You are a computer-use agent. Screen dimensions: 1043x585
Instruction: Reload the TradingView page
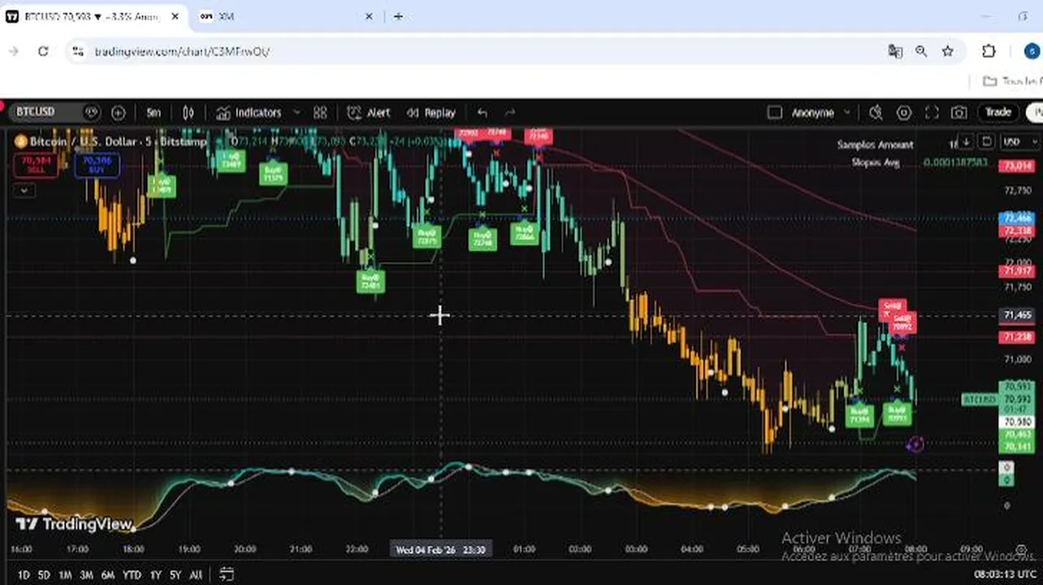[43, 51]
